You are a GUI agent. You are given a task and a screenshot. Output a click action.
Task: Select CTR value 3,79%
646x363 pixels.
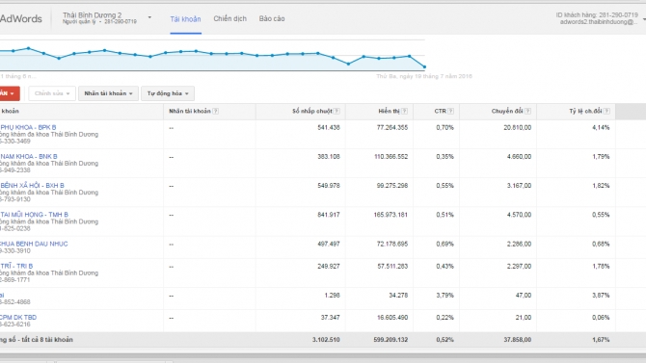pos(444,295)
